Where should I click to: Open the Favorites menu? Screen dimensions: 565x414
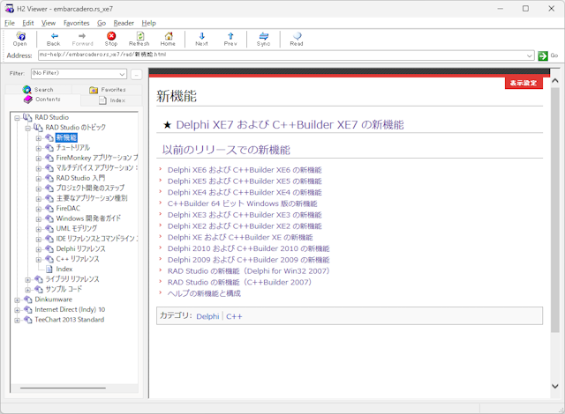77,23
